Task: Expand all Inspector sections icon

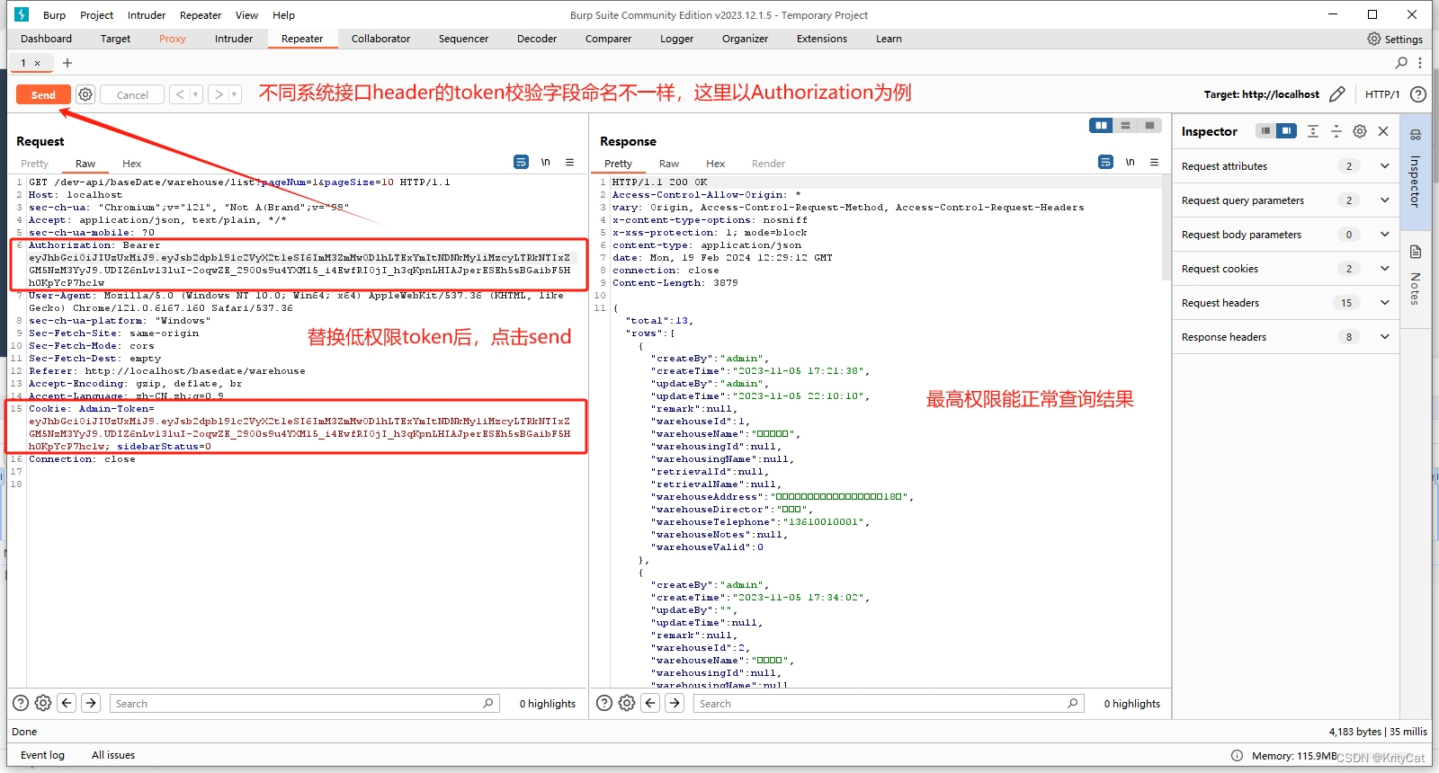Action: (1313, 131)
